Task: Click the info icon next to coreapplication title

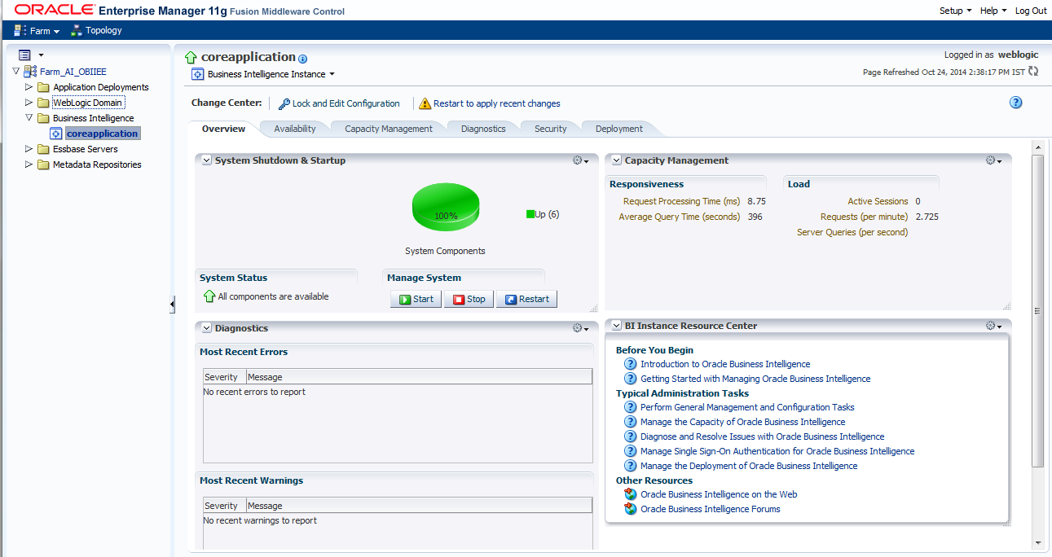Action: click(x=303, y=59)
